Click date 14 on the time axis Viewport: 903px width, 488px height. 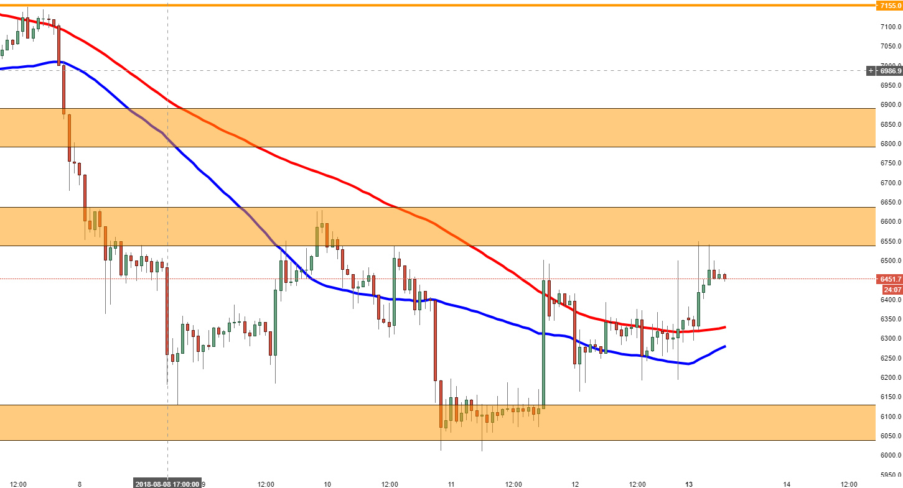pos(787,484)
